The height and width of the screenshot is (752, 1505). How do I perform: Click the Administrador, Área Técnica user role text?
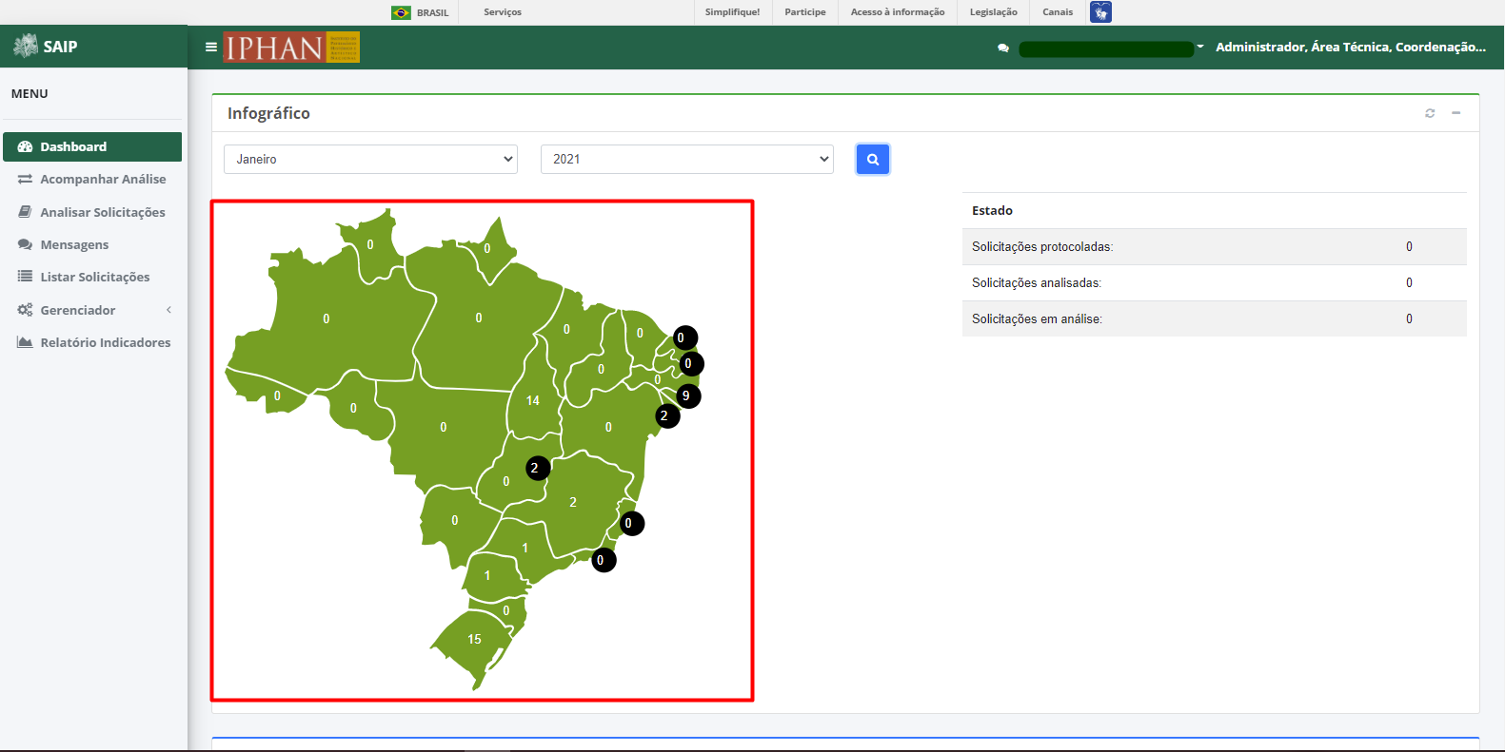pyautogui.click(x=1351, y=47)
